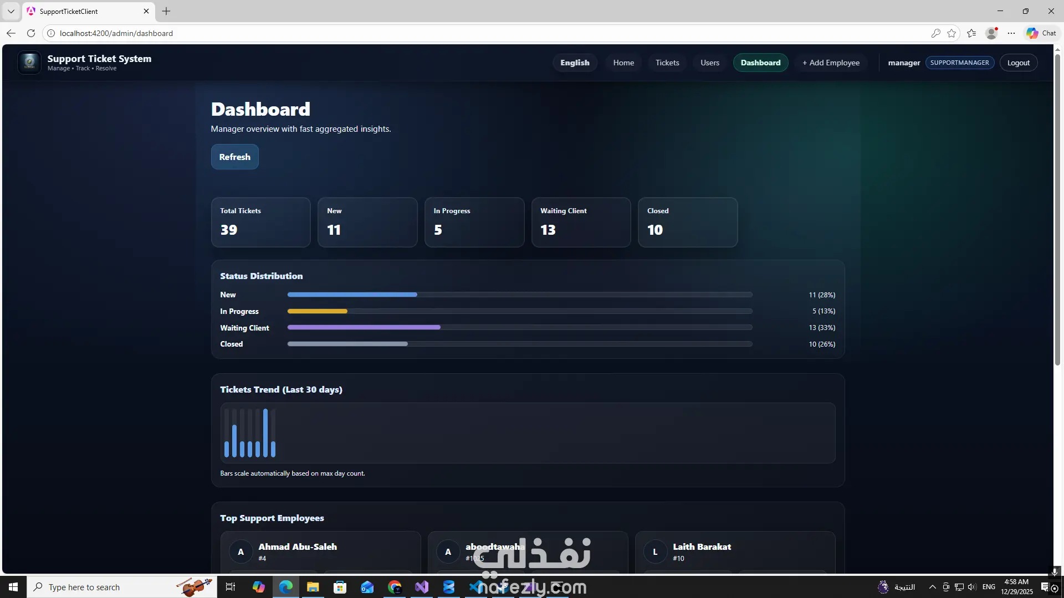
Task: Reload page with browser refresh icon
Action: point(31,33)
